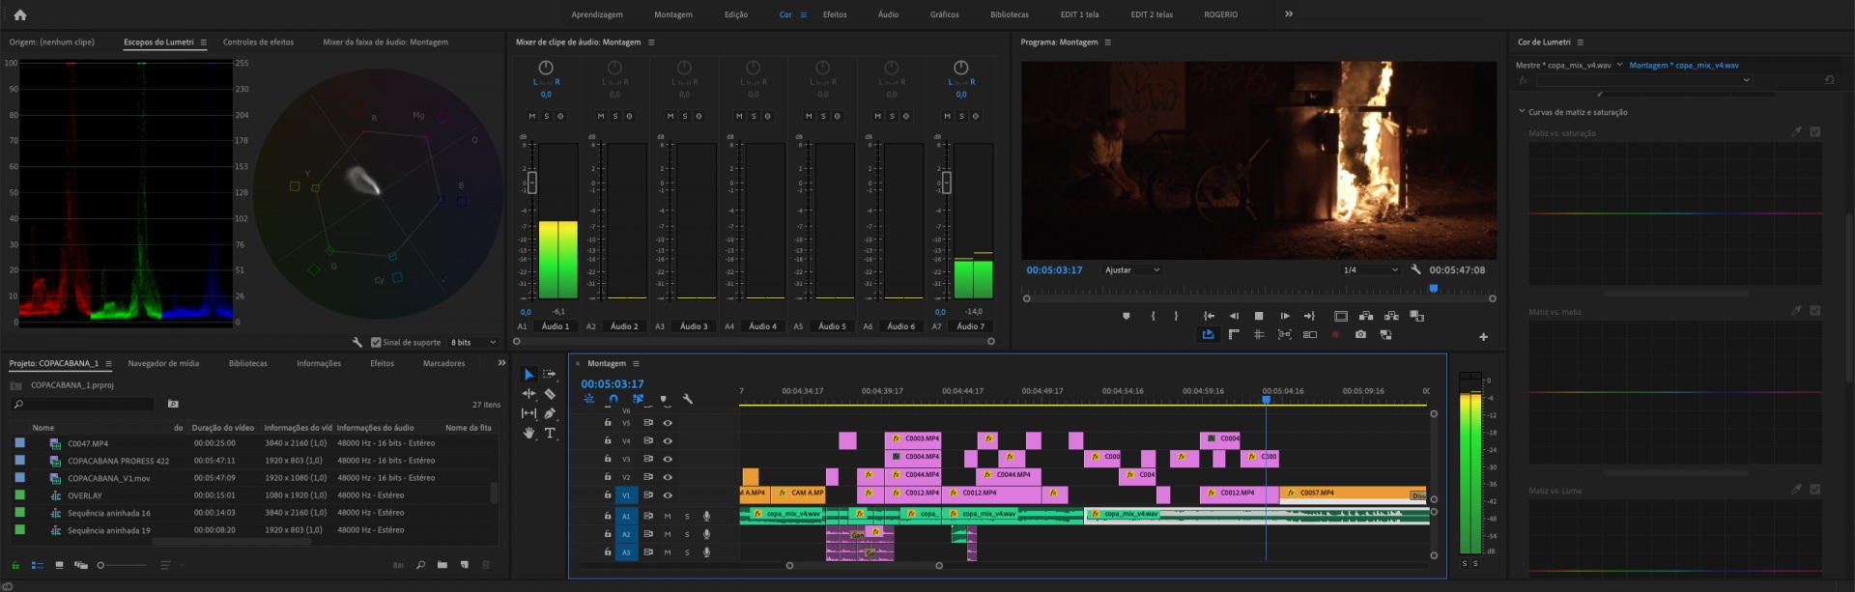
Task: Click the New Bin folder icon in the project panel
Action: [x=442, y=565]
